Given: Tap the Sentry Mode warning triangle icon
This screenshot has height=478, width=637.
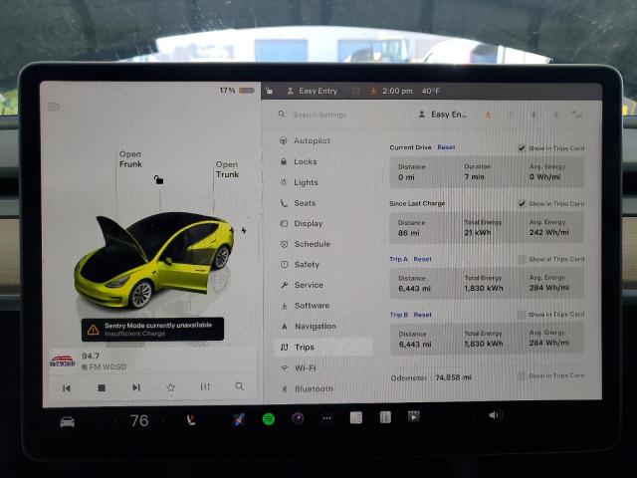Looking at the screenshot, I should click(x=93, y=330).
